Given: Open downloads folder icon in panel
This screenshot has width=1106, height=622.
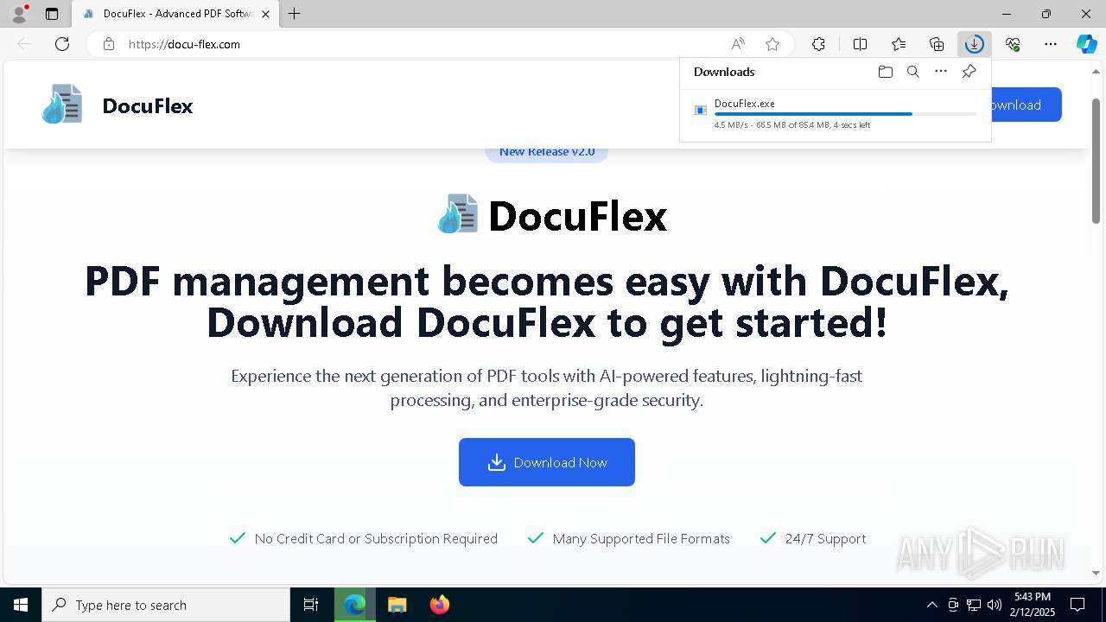Looking at the screenshot, I should (x=885, y=72).
